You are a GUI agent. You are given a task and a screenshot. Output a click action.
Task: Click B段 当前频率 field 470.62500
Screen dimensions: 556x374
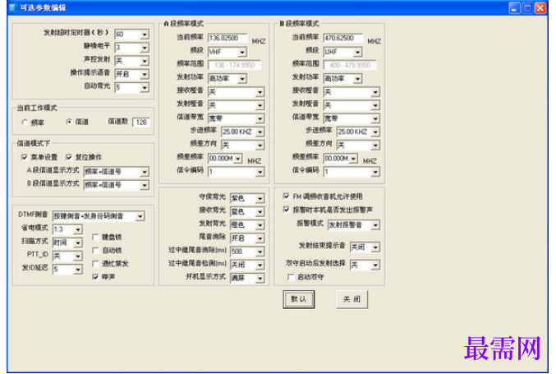pos(343,38)
